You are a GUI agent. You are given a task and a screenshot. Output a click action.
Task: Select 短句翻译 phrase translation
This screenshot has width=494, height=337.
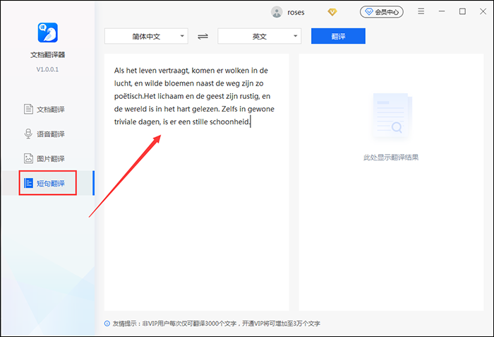[x=50, y=183]
